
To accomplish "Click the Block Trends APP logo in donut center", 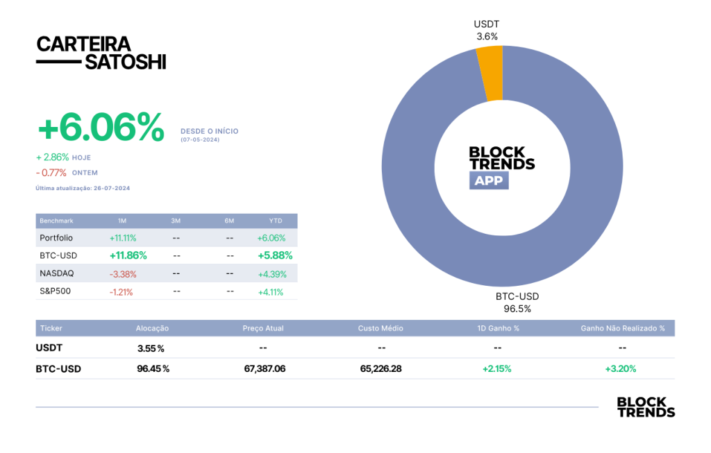I will coord(501,166).
